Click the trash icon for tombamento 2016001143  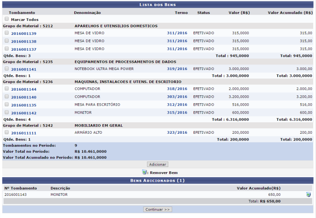(x=308, y=195)
